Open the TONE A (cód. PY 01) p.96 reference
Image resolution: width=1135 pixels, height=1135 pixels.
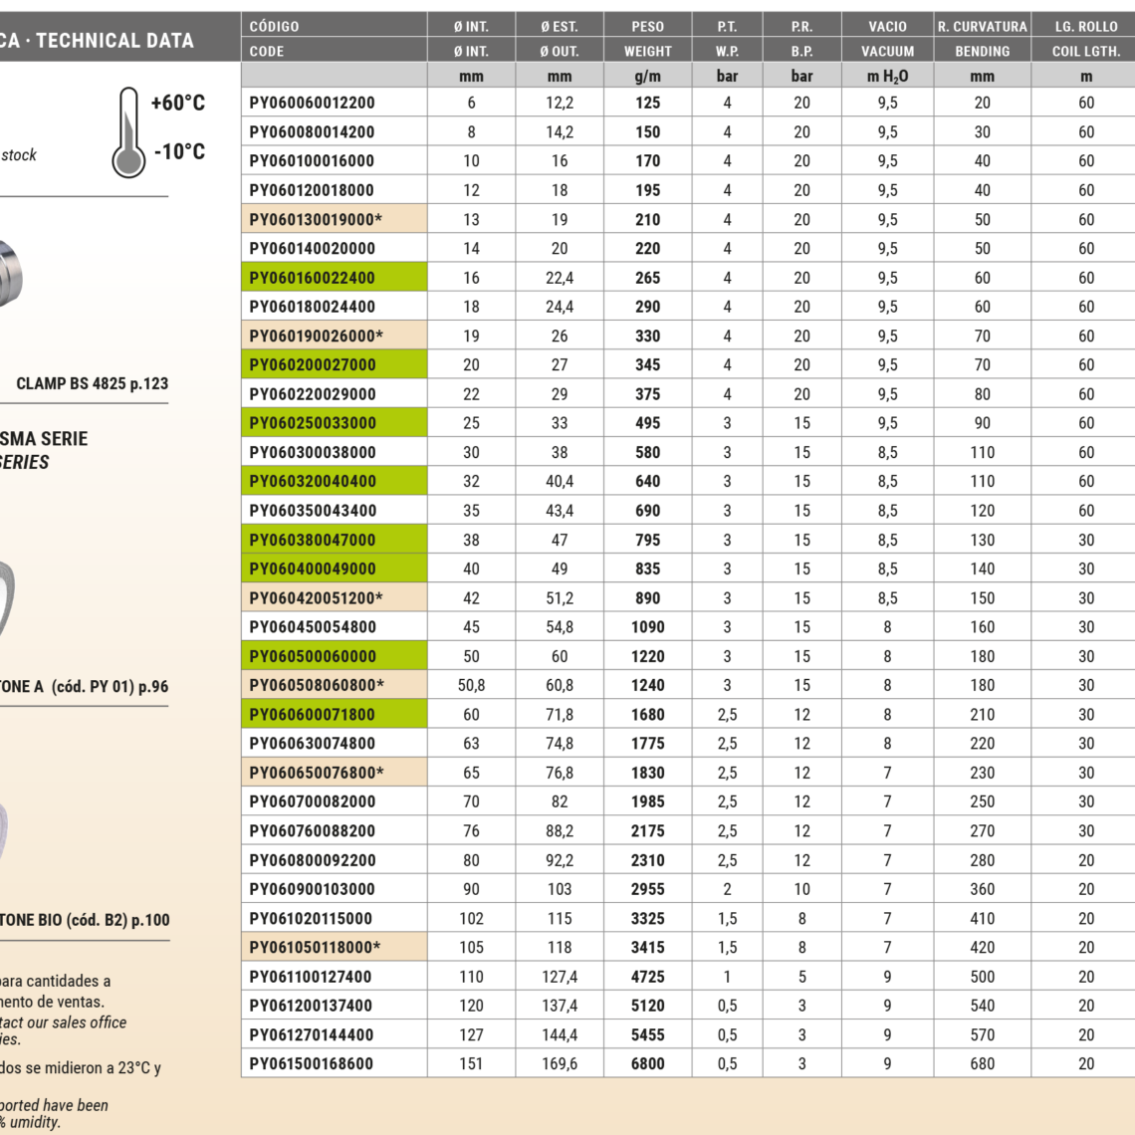click(x=84, y=687)
